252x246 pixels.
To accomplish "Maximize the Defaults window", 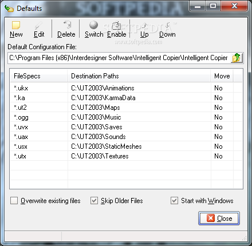I will click(x=213, y=6).
